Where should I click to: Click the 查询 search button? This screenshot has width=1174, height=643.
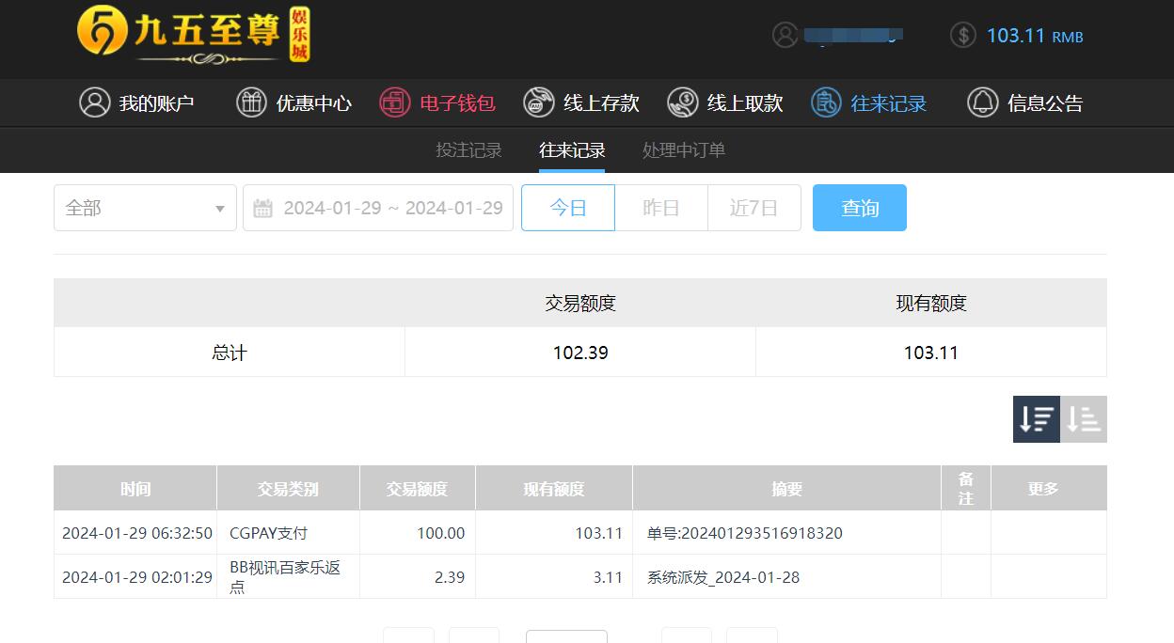(860, 208)
